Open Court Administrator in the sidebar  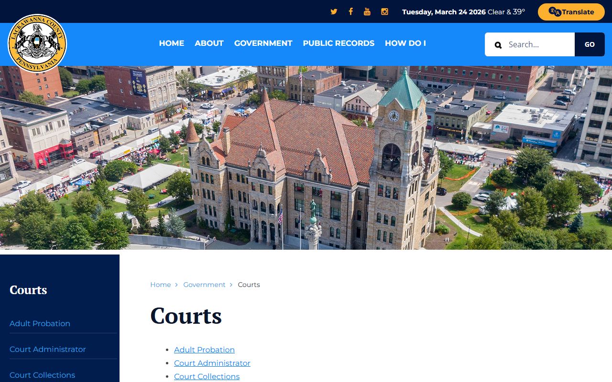pos(48,349)
